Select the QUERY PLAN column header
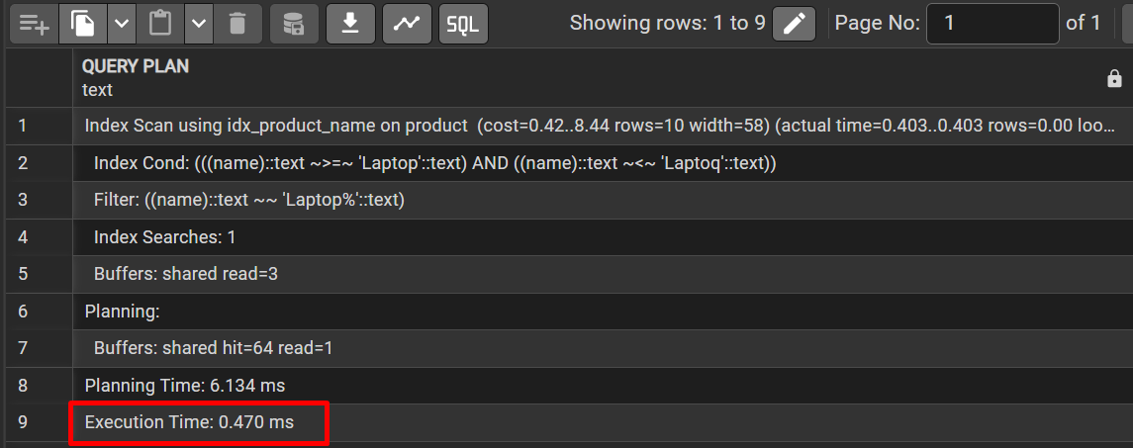 [137, 67]
